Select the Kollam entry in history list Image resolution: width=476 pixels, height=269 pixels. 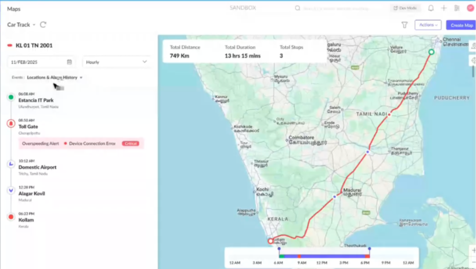click(x=26, y=220)
